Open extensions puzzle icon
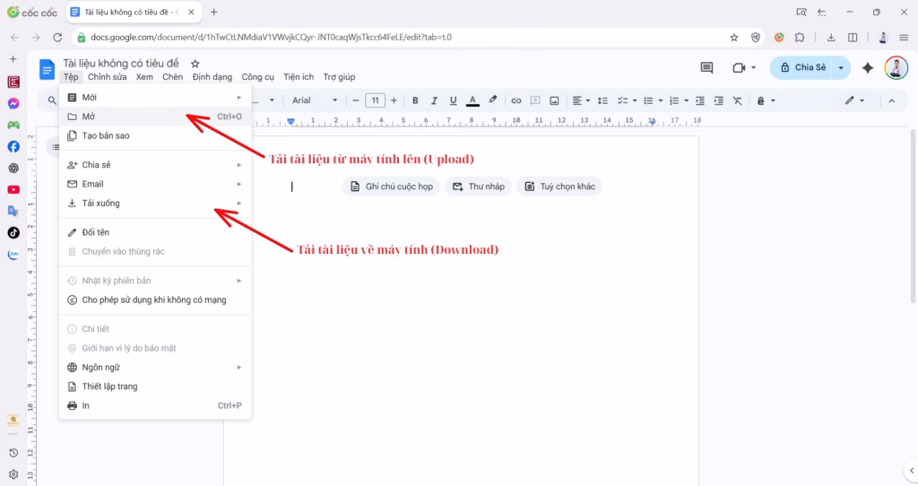 800,37
